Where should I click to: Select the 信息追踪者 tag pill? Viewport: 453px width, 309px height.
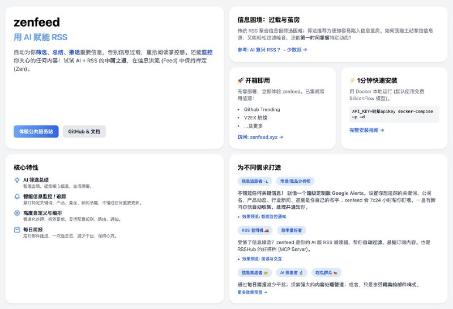click(255, 181)
